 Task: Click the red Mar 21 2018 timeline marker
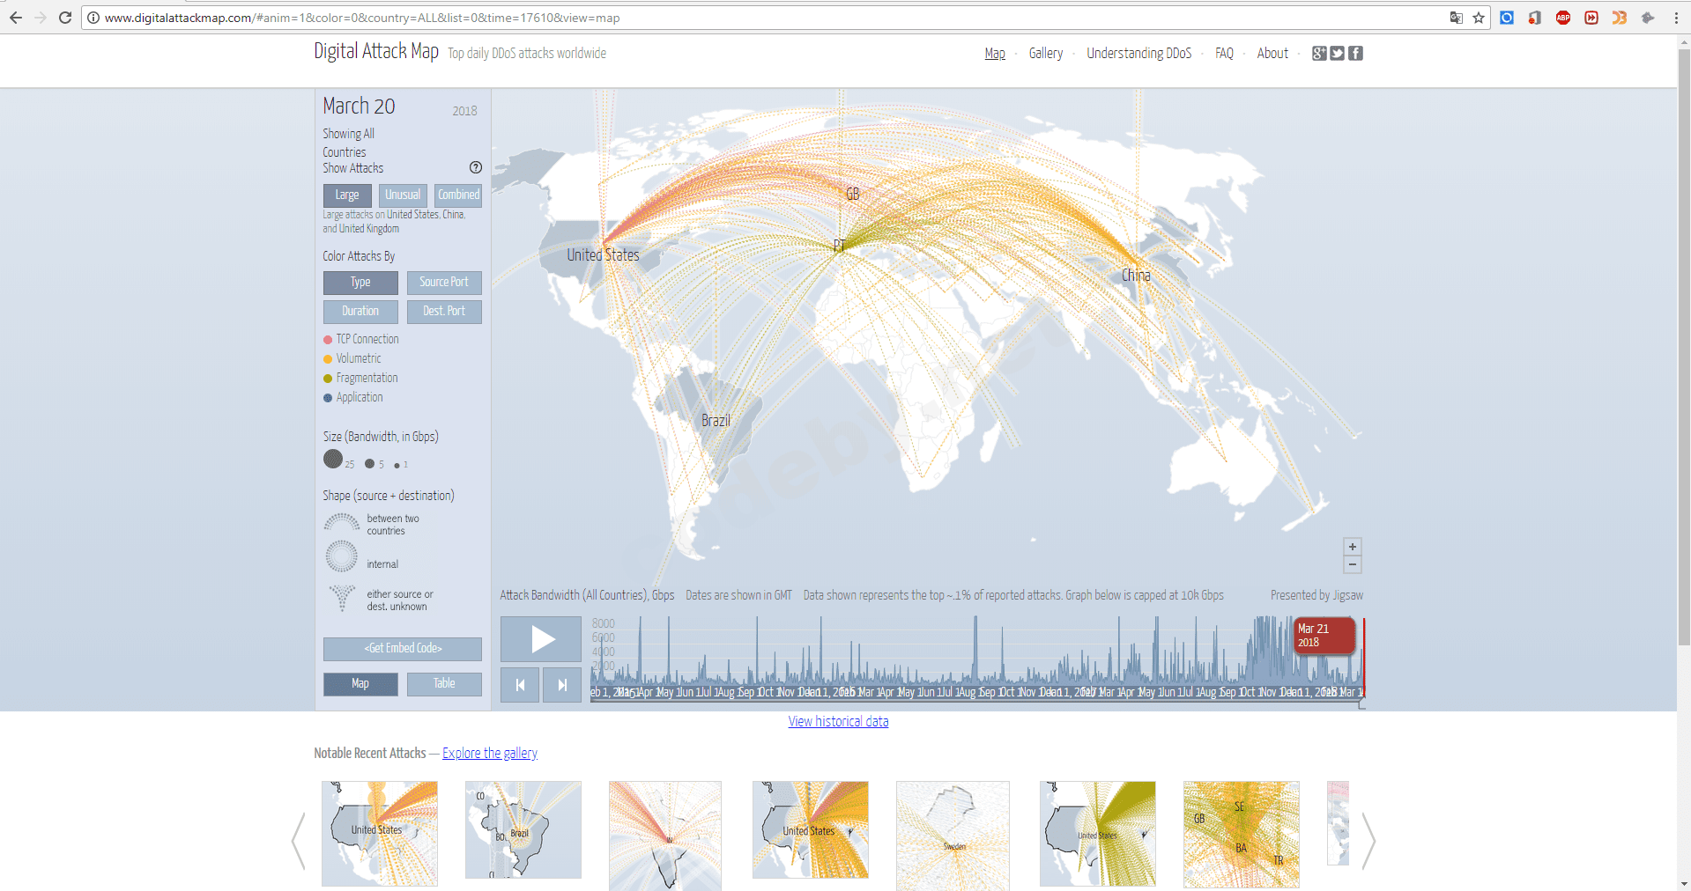(x=1324, y=636)
